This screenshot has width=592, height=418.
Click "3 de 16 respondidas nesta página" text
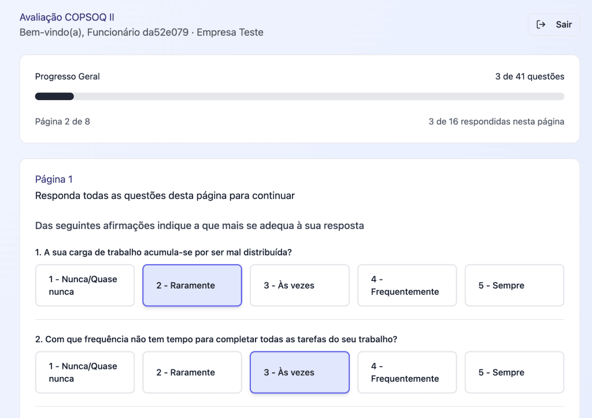click(x=497, y=121)
